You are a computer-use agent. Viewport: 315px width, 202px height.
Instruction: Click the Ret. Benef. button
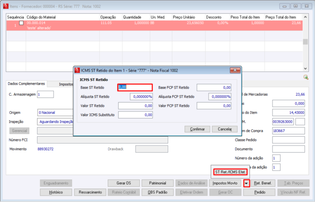tap(263, 183)
